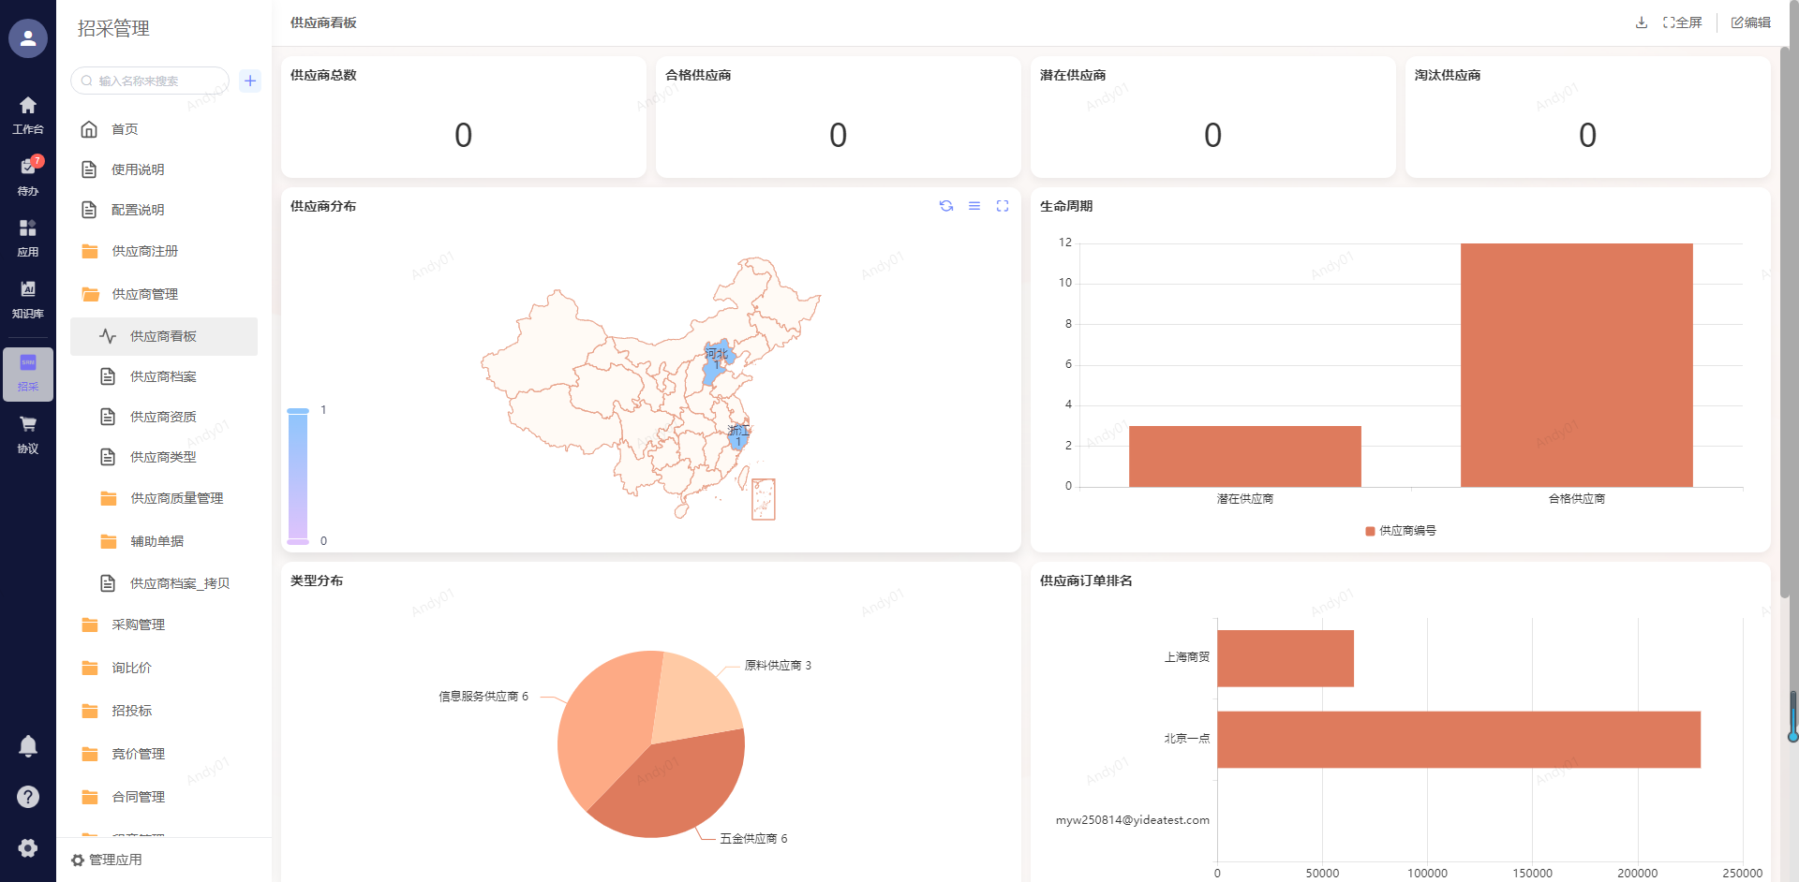
Task: Open 待办 tasks with notification badge
Action: 28,175
